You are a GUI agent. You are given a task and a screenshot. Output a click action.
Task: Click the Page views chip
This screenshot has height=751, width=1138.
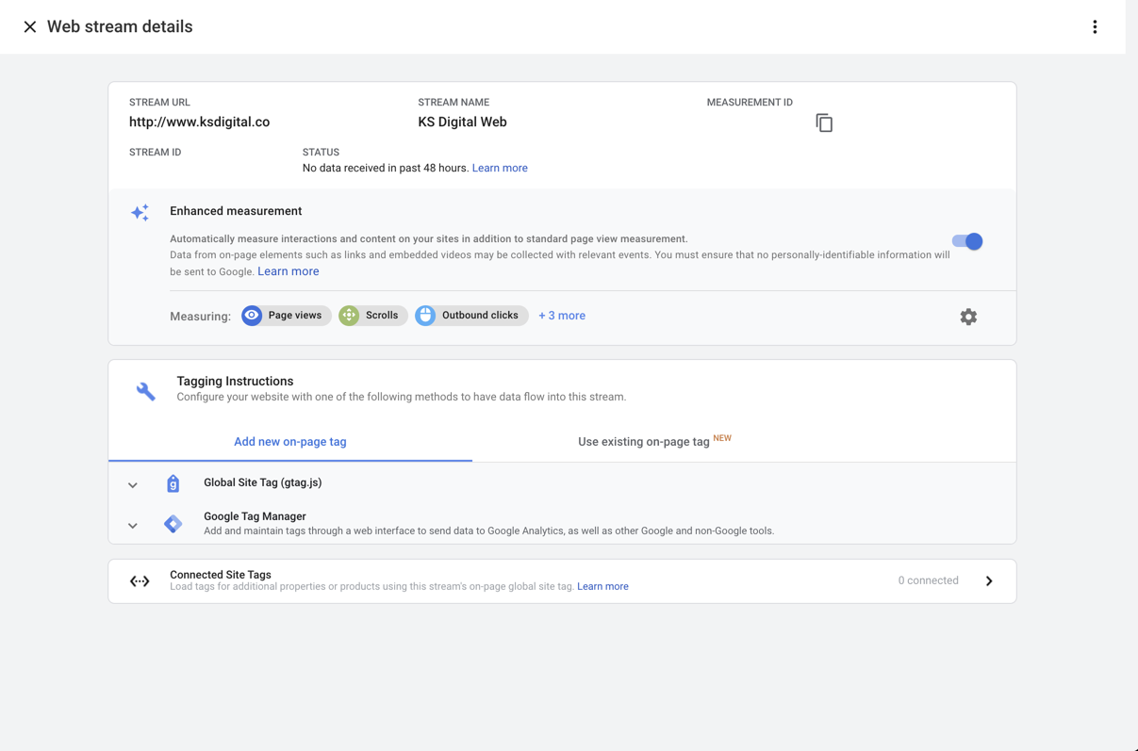pos(285,316)
